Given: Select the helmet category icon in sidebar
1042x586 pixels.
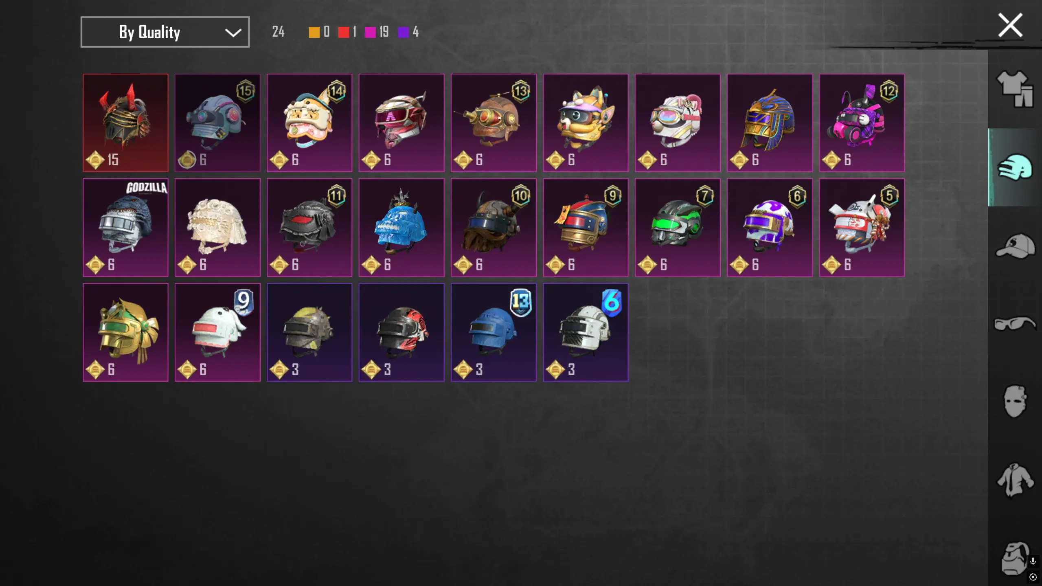Looking at the screenshot, I should (1014, 167).
